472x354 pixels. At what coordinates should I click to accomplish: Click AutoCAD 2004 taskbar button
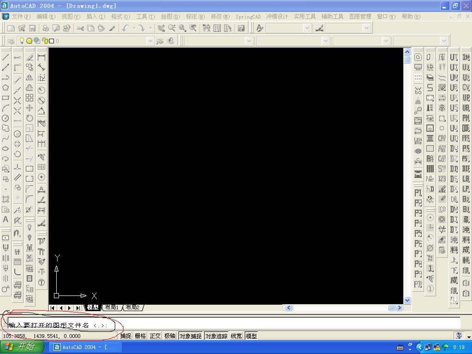(x=85, y=347)
